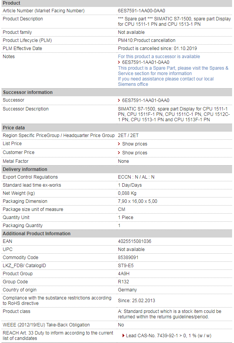Select the Product Lifecycle value PM410:Product cancellation

click(x=147, y=40)
